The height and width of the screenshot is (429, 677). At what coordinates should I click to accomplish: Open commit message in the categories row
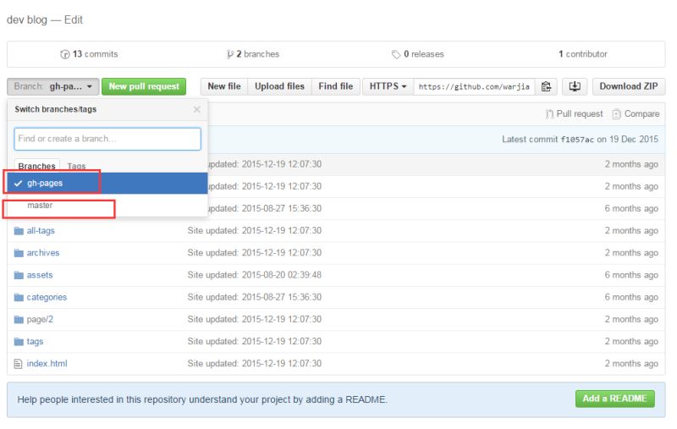click(x=255, y=297)
